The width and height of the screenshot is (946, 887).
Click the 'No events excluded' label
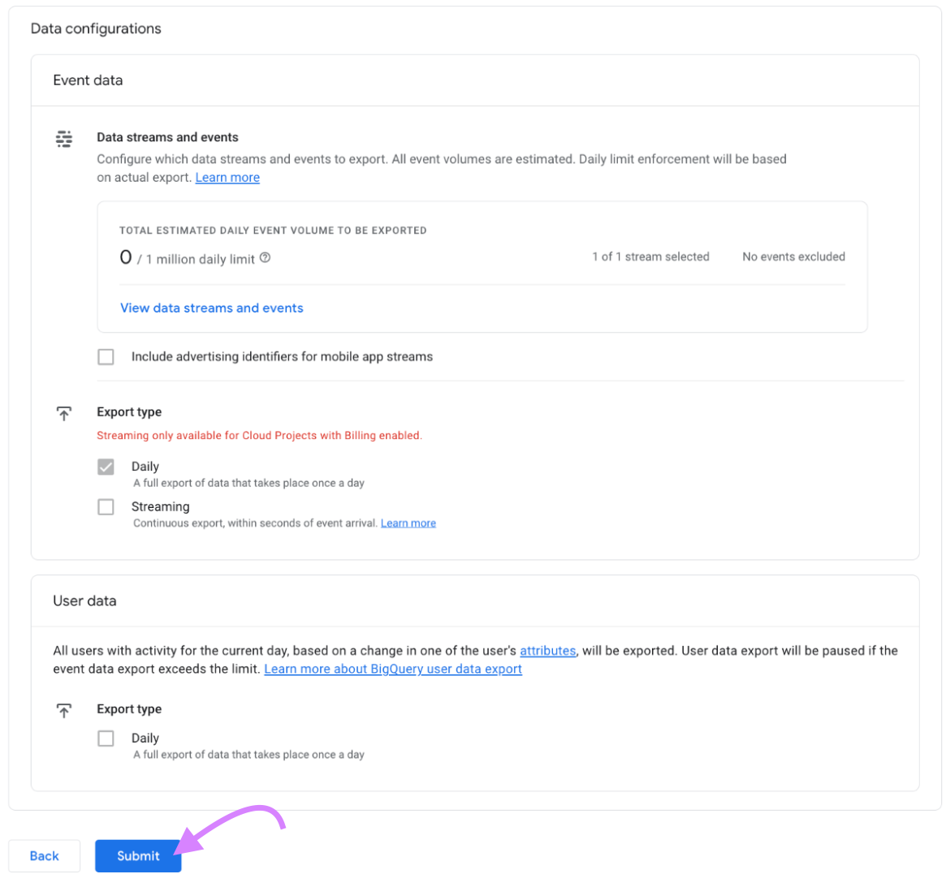(x=793, y=256)
